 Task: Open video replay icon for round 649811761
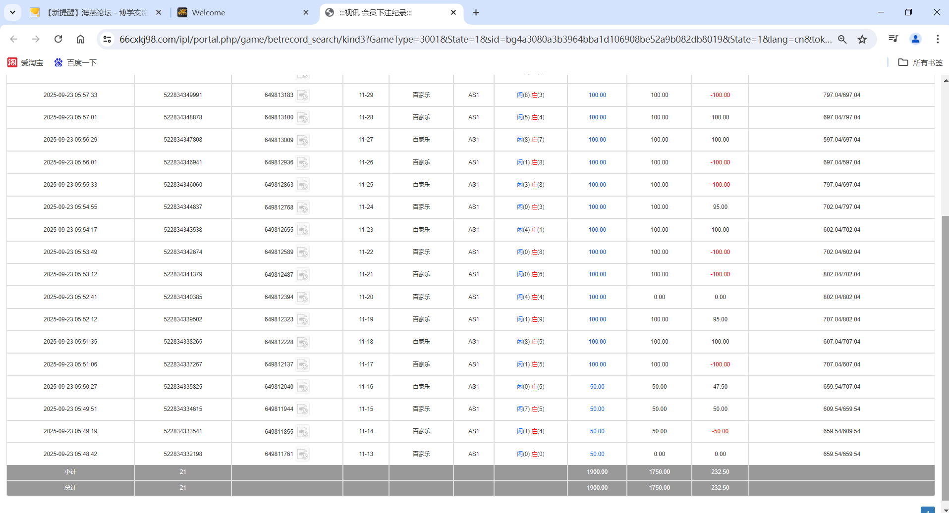click(303, 454)
